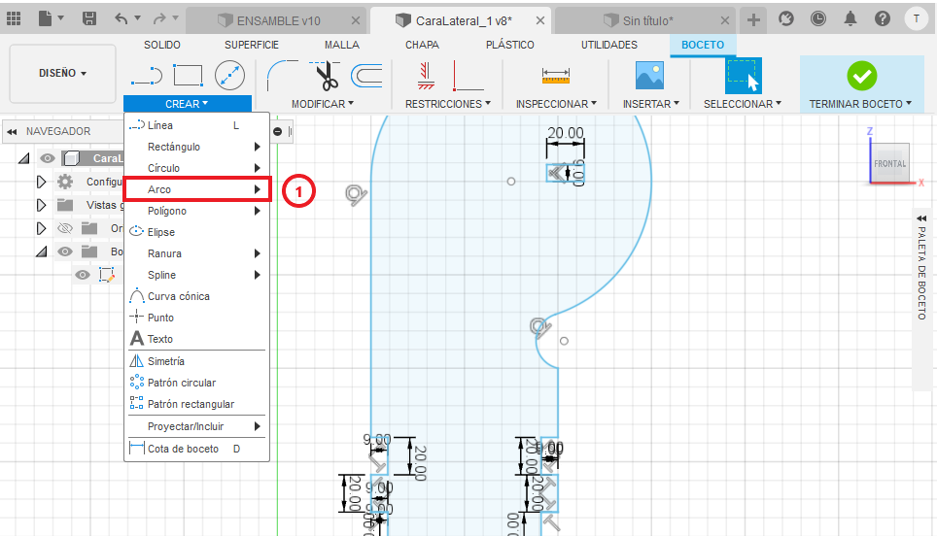Open the notifications bell
Viewport: 937px width, 536px height.
tap(850, 18)
